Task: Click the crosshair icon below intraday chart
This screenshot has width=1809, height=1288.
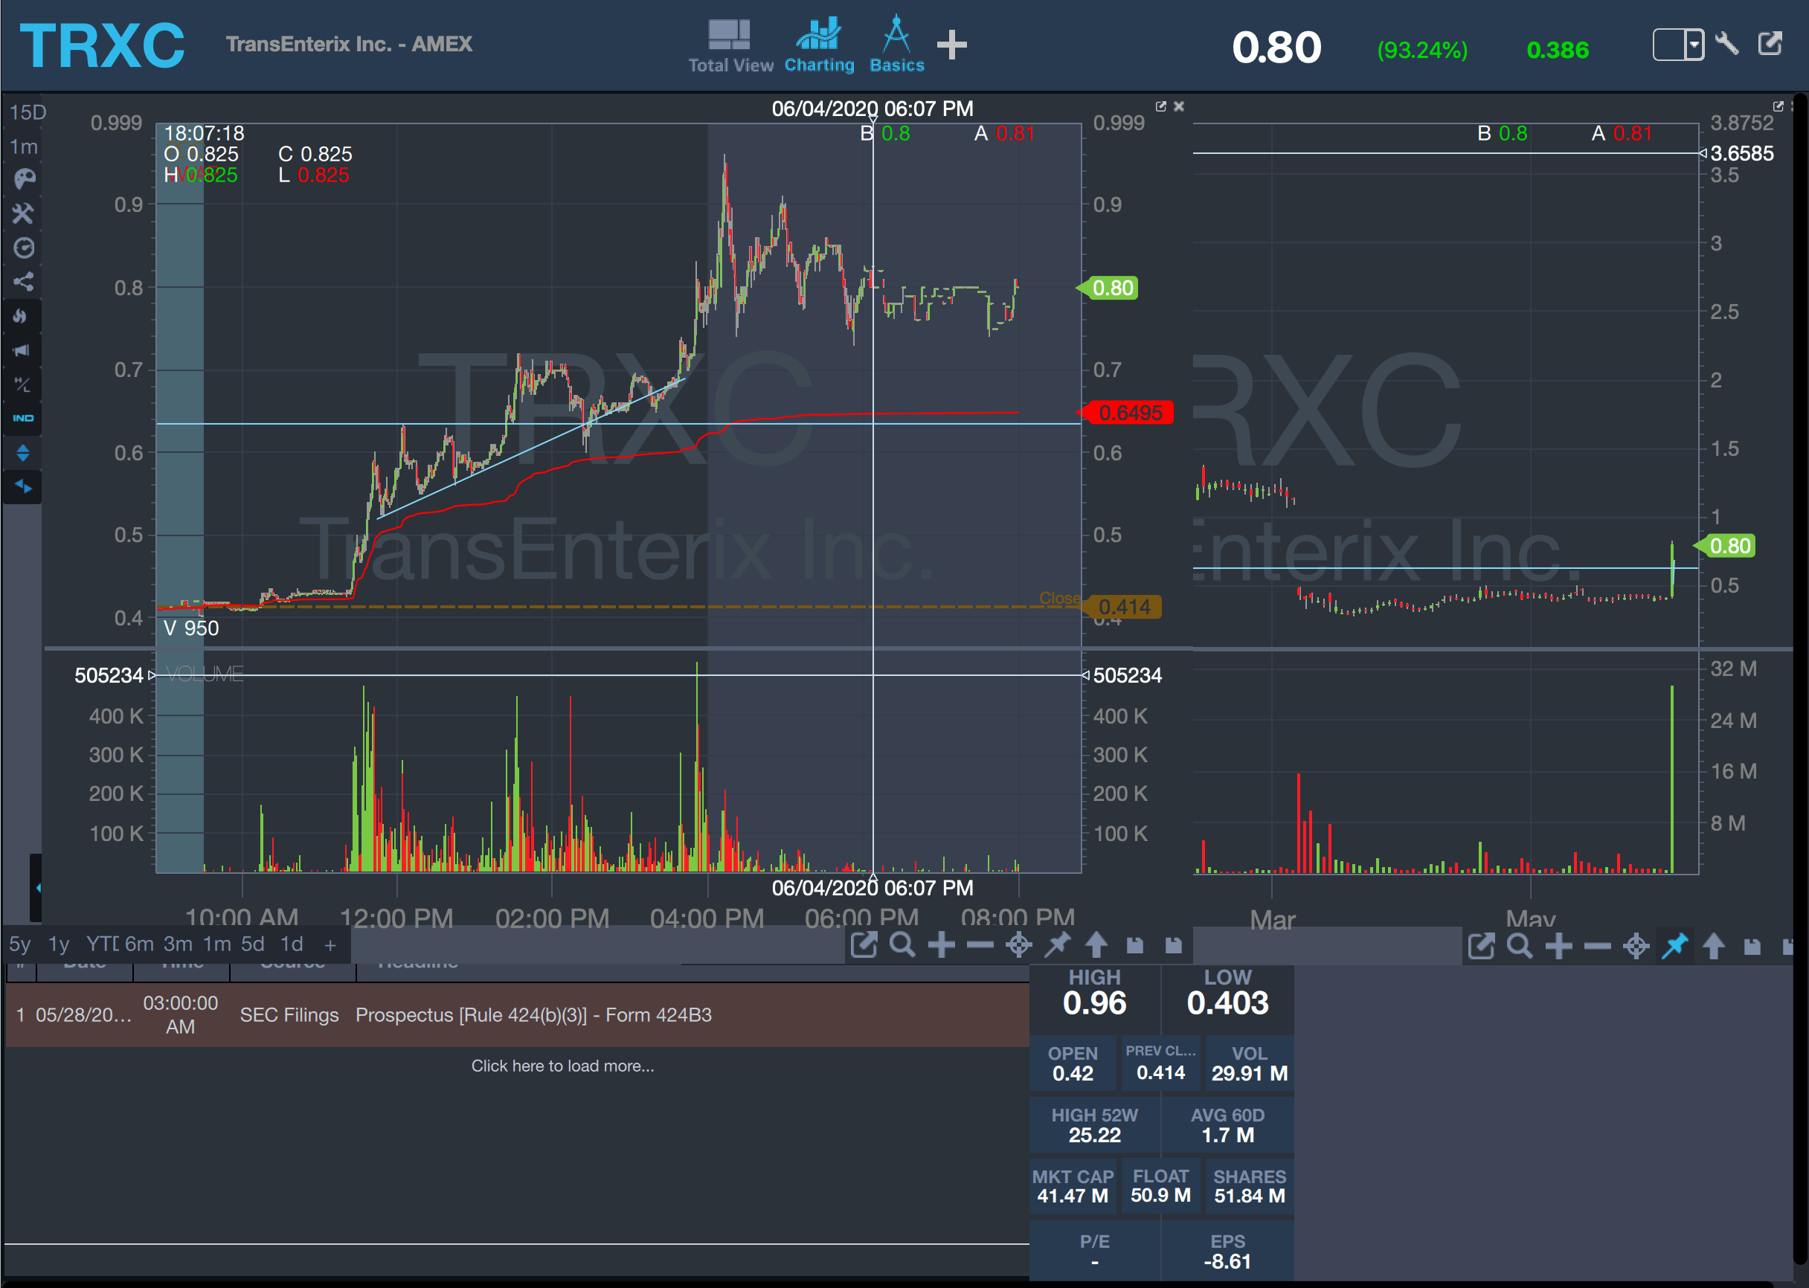Action: [1019, 944]
